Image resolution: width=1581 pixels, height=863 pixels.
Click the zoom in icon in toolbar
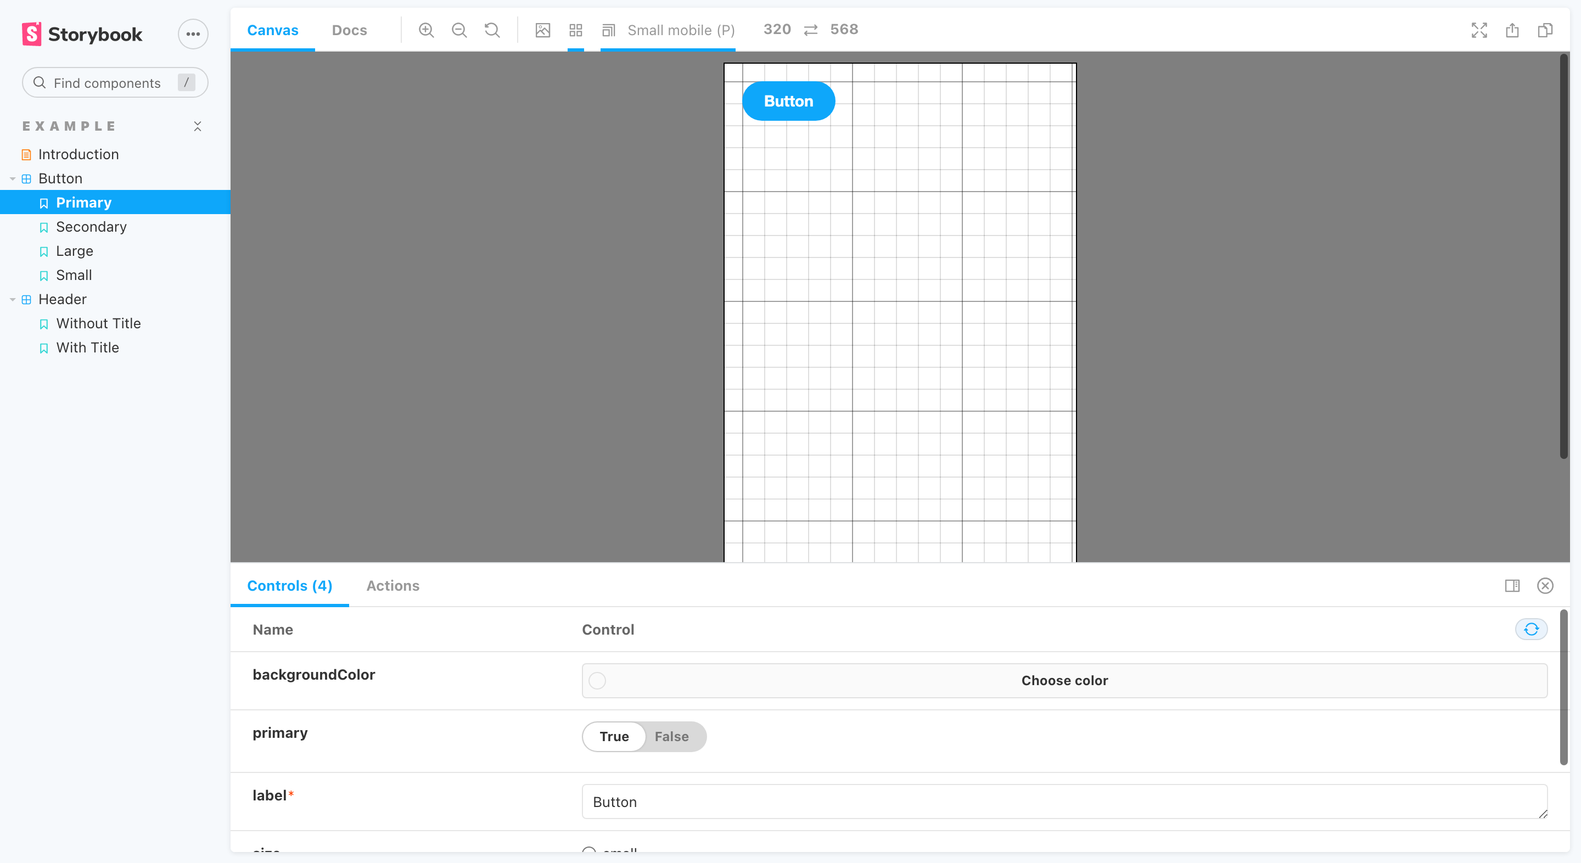(426, 30)
